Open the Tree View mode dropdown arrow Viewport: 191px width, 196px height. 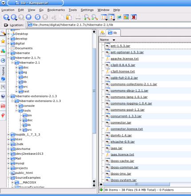(114, 20)
